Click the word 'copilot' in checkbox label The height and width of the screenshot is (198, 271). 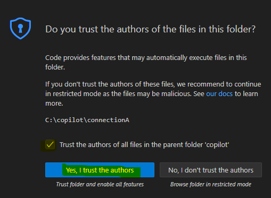[x=217, y=145]
